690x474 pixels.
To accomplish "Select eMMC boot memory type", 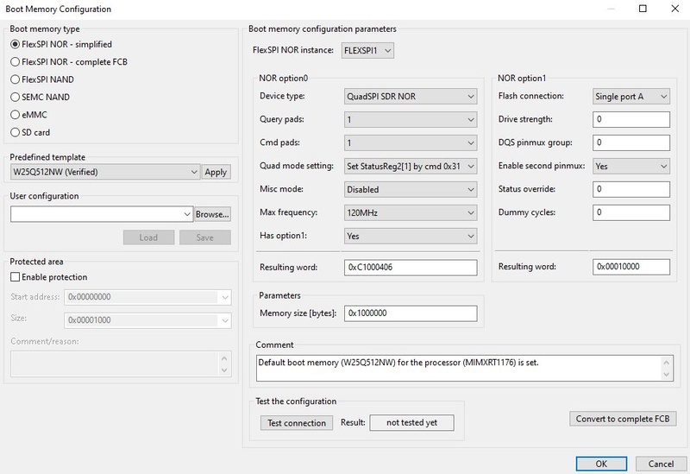I will [15, 115].
